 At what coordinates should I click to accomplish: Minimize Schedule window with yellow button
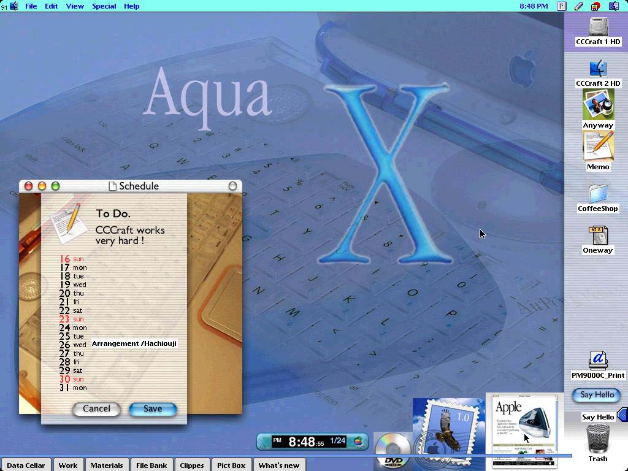click(x=42, y=186)
